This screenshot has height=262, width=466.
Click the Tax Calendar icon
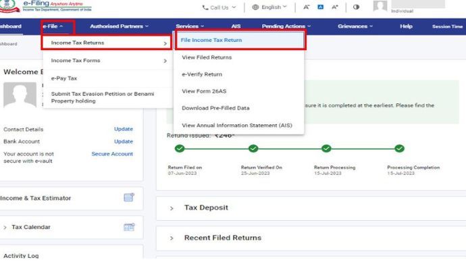tap(129, 227)
